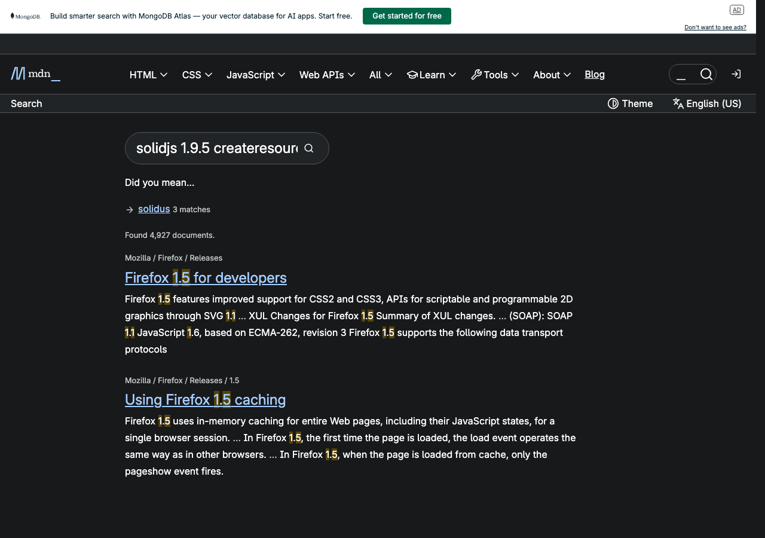Open the Firefox 1.5 for developers result
765x538 pixels.
click(206, 277)
